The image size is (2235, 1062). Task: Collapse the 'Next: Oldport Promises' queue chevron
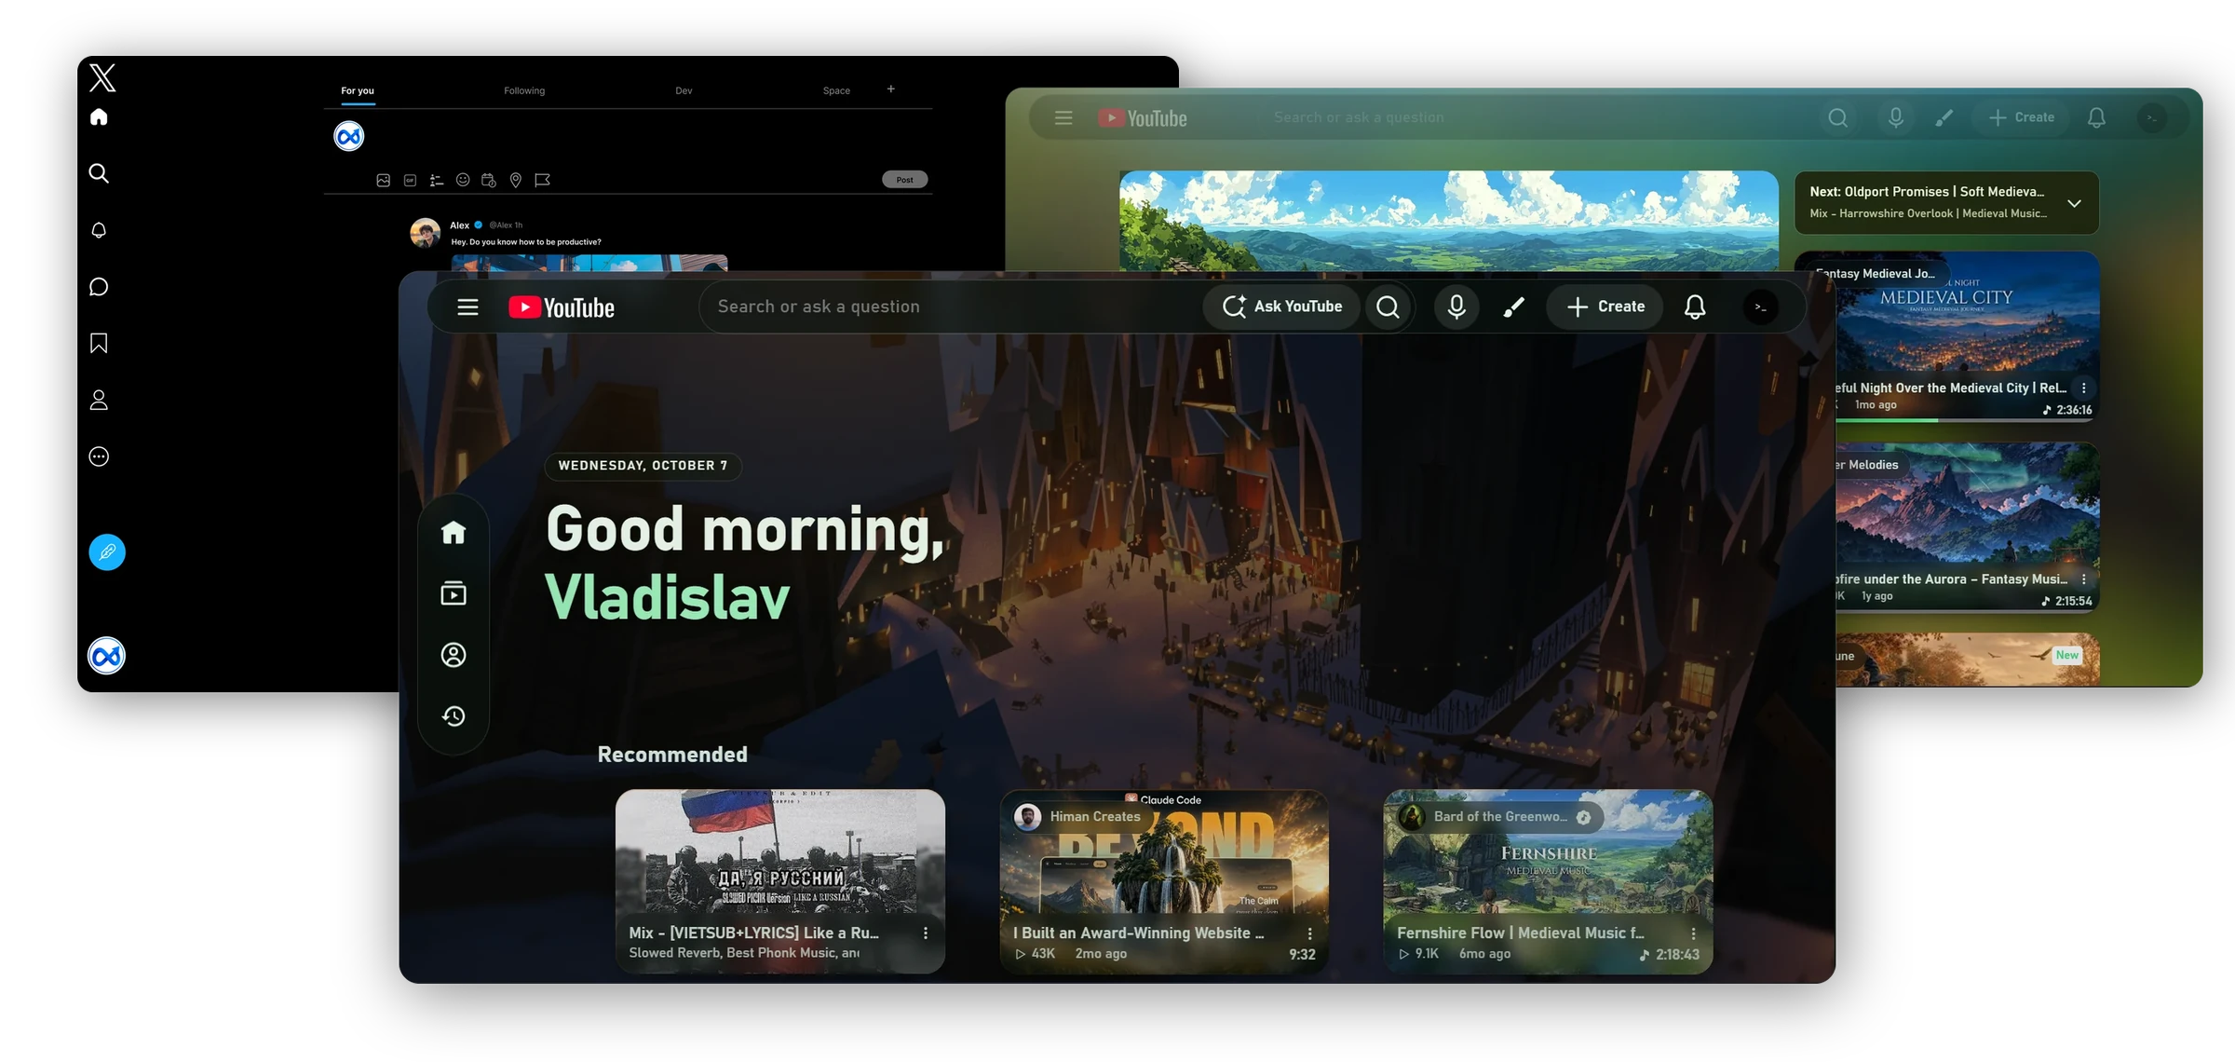coord(2074,203)
